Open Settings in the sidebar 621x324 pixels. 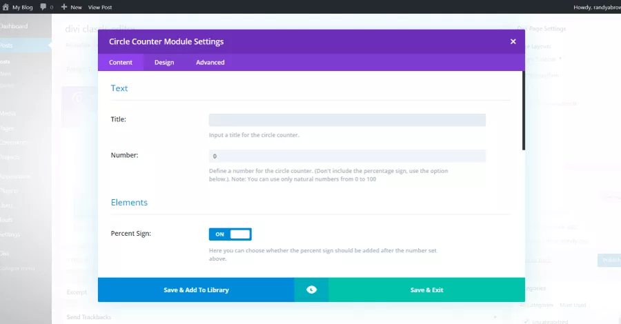pos(10,234)
